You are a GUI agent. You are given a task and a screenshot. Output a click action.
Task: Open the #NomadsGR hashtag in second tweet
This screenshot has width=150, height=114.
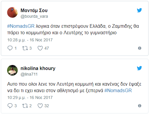118,90
